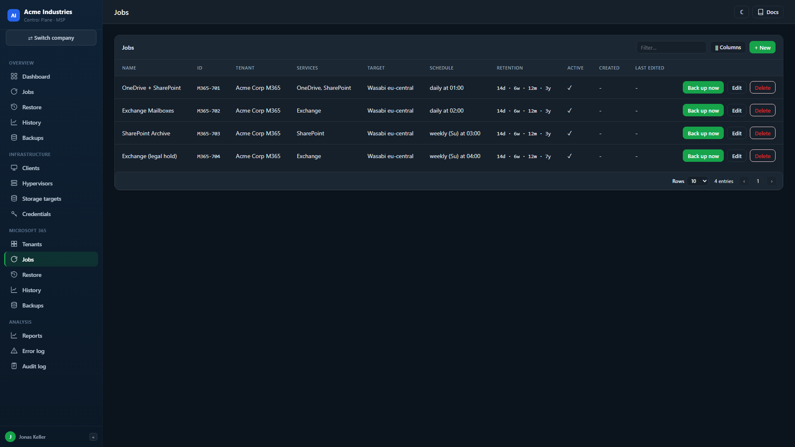
Task: Click the Overview History chart icon
Action: point(14,123)
